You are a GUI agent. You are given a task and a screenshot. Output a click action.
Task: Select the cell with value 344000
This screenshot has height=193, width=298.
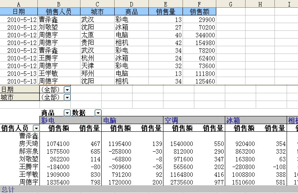(199, 35)
